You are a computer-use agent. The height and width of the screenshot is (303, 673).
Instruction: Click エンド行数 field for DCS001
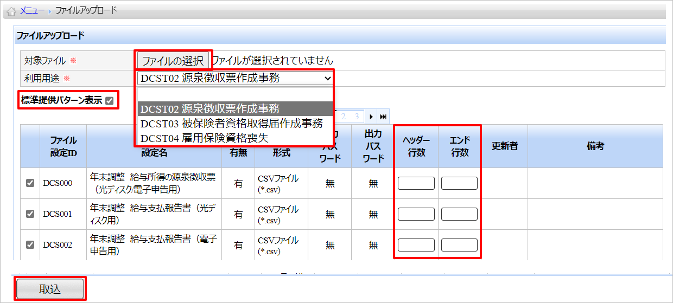pos(459,214)
